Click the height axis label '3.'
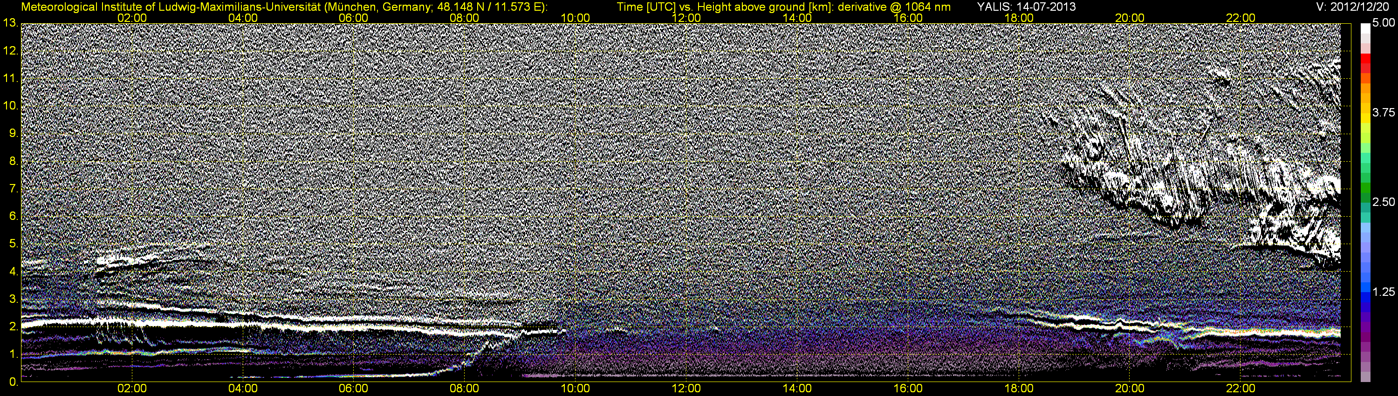The width and height of the screenshot is (1398, 396). (13, 299)
